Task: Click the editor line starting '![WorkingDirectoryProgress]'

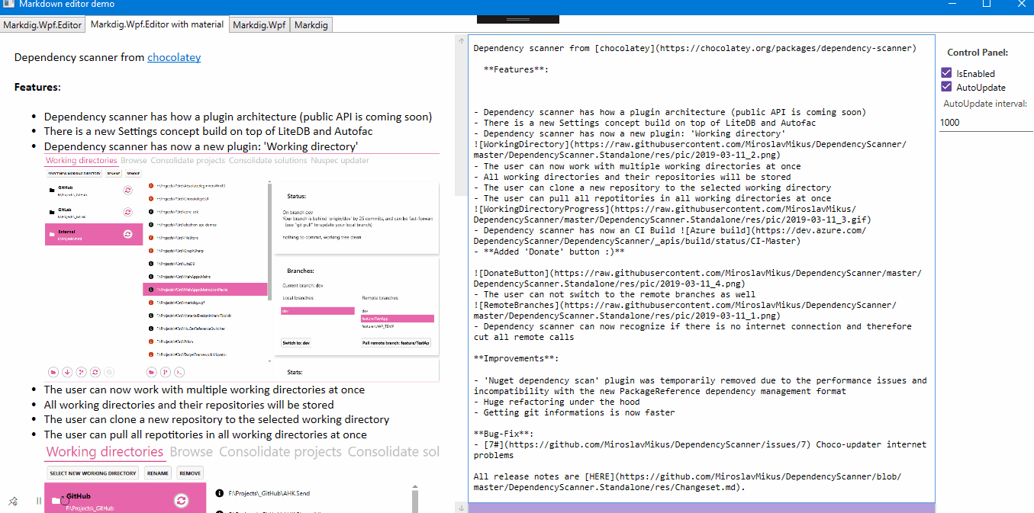Action: click(672, 214)
